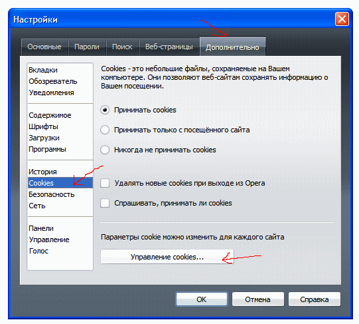Open the Пароли tab

87,47
